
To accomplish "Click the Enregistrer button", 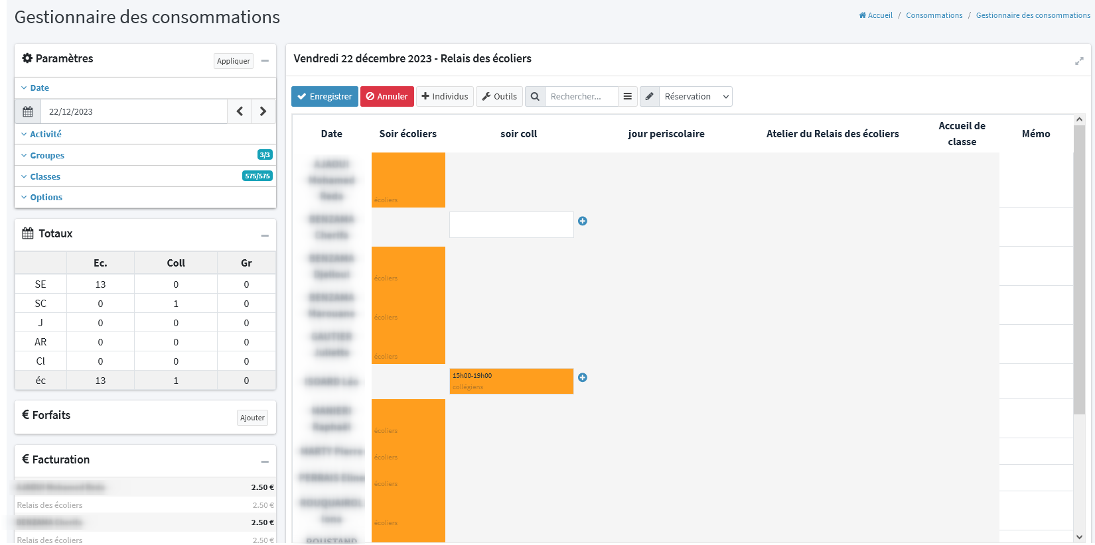I will pos(325,97).
